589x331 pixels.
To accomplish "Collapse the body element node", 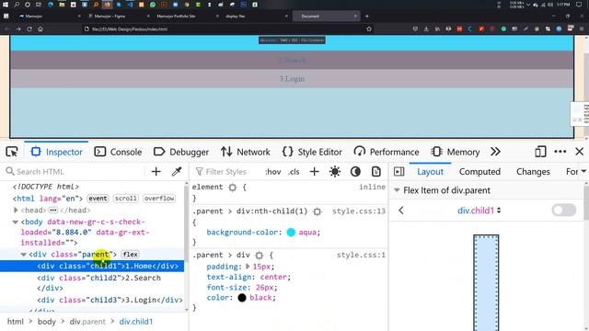I will point(15,222).
